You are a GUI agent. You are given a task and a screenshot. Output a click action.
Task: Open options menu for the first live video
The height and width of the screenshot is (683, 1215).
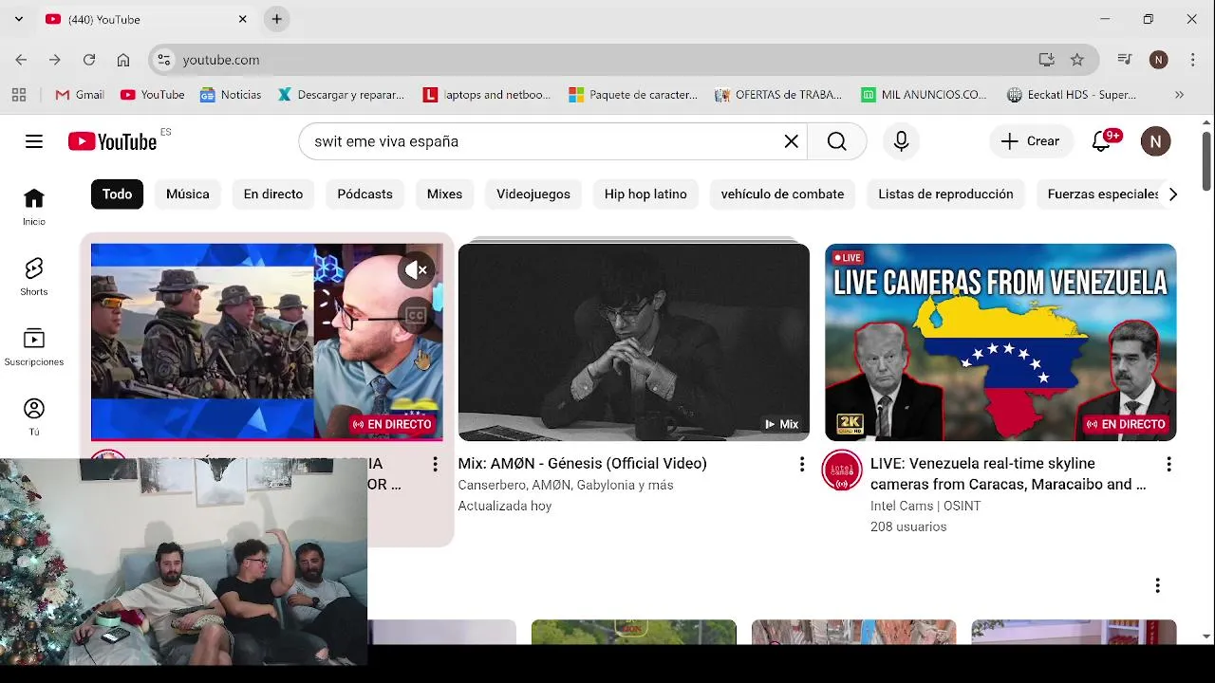coord(435,464)
